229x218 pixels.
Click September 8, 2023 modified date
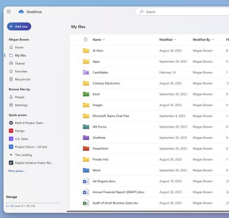(172, 116)
